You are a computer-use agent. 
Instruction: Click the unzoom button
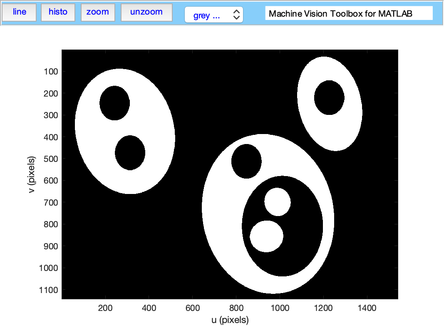point(146,12)
